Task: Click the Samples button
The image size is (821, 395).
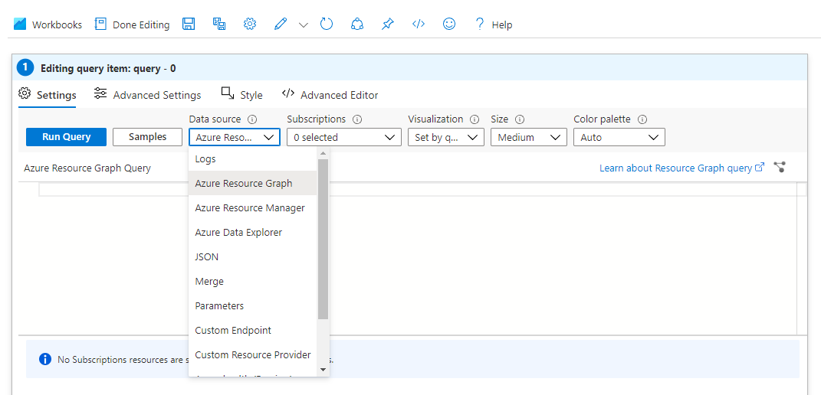Action: tap(148, 137)
